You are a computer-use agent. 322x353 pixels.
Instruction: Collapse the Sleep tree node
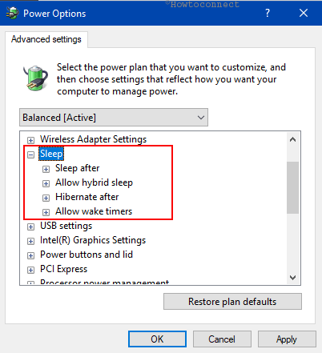pyautogui.click(x=30, y=154)
